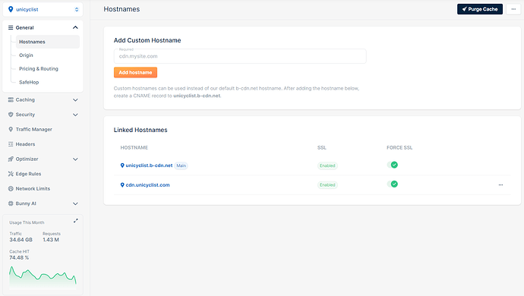524x296 pixels.
Task: Click the Add hostname button
Action: (135, 72)
